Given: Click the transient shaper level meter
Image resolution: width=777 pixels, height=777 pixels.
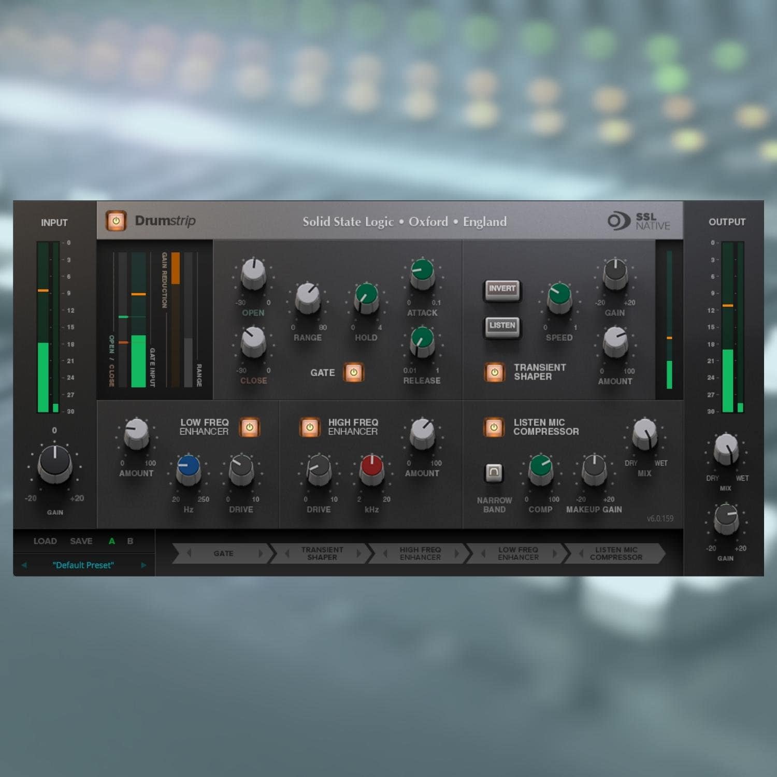Looking at the screenshot, I should pos(669,320).
